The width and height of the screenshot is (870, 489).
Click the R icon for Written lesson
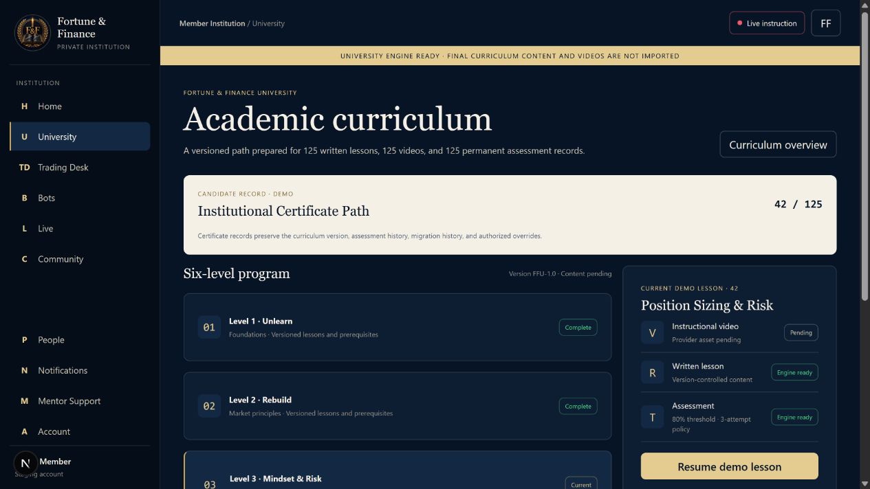point(653,373)
